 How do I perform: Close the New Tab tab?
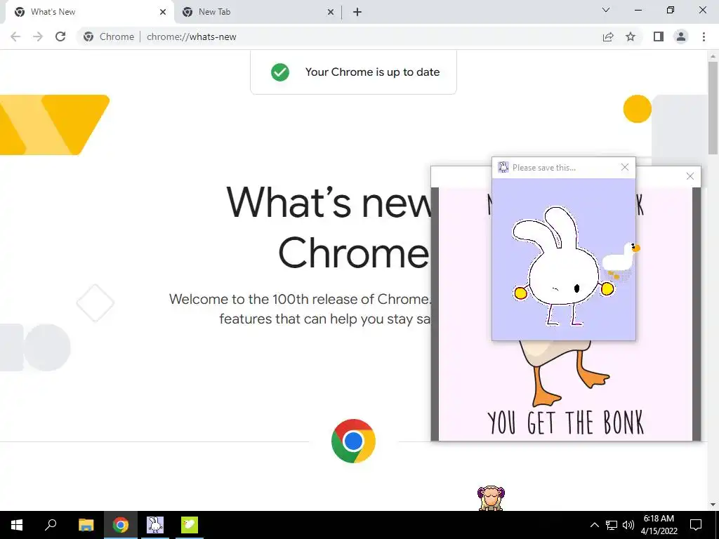tap(331, 12)
